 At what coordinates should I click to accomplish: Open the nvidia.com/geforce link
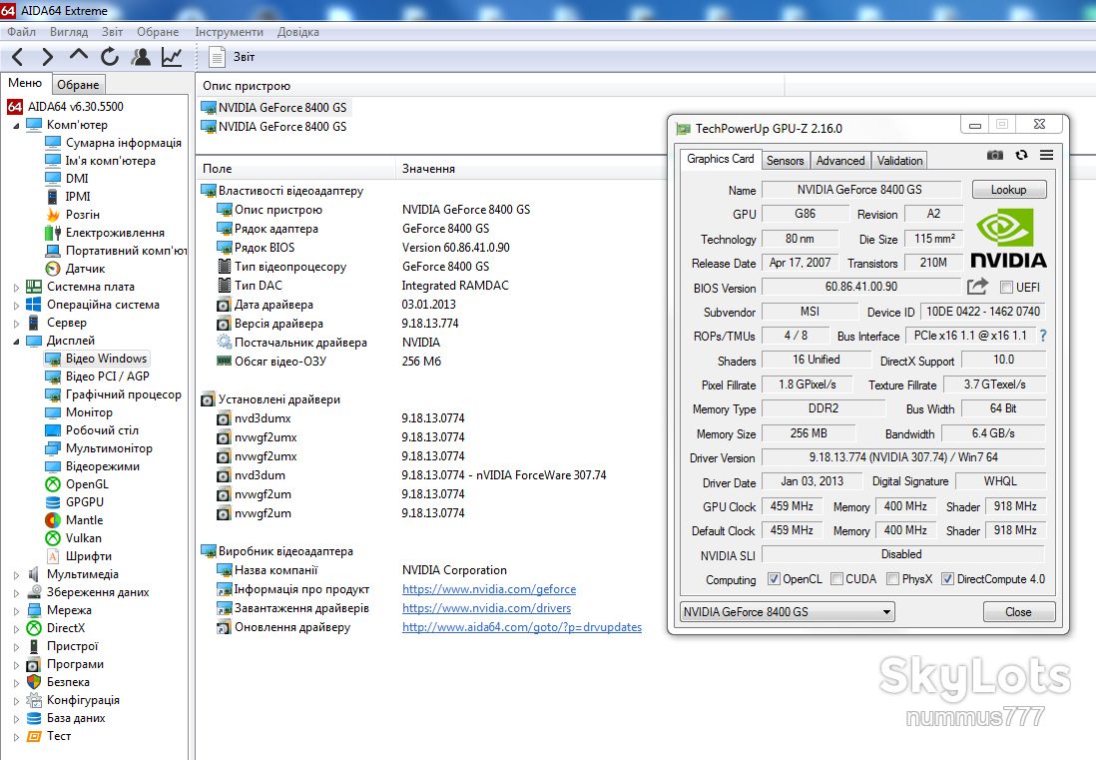489,589
